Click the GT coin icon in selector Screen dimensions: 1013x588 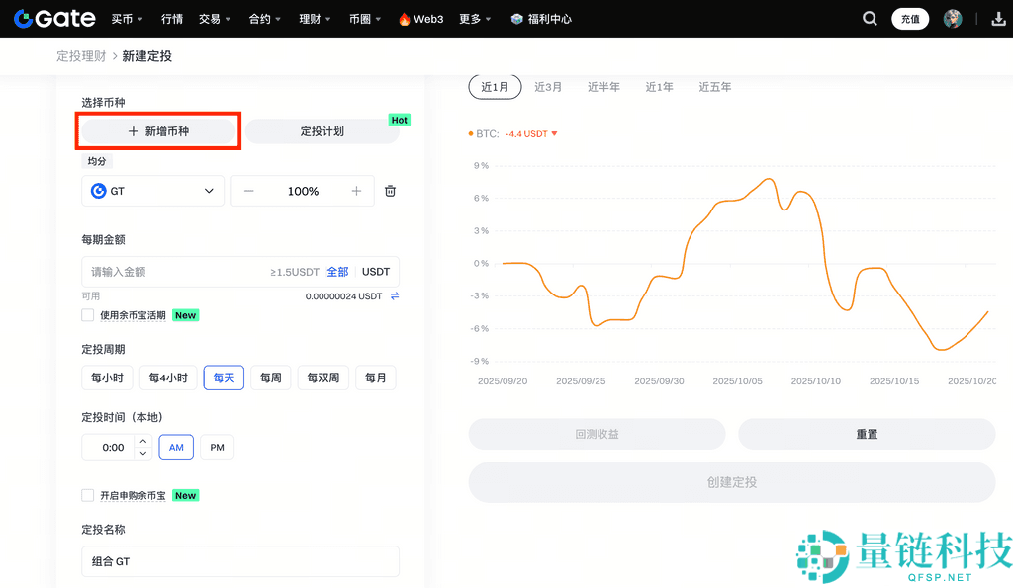tap(99, 191)
